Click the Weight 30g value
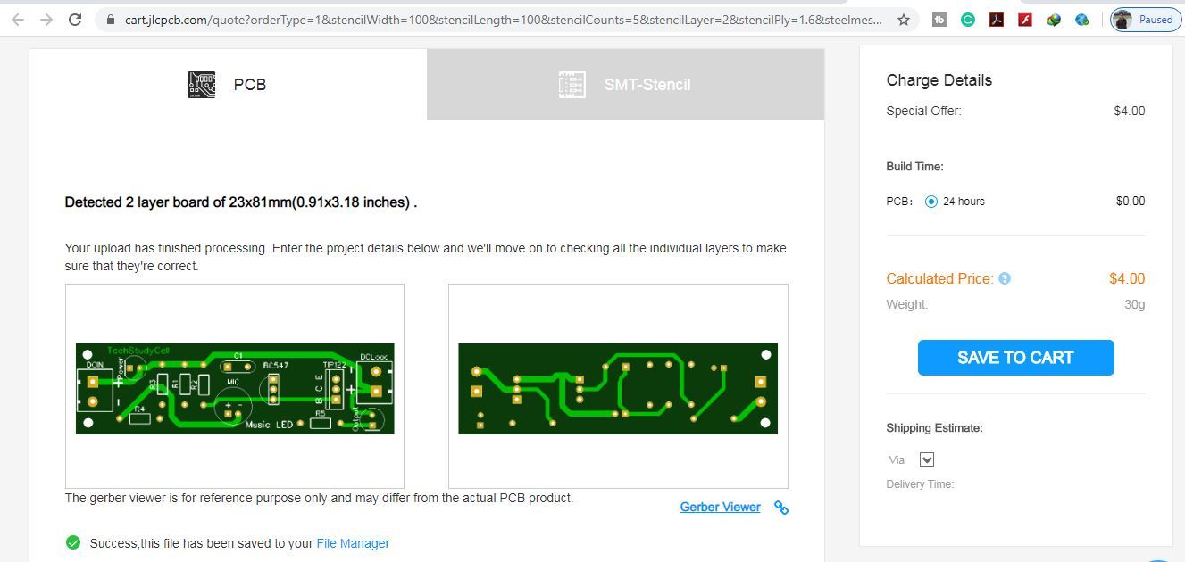 pyautogui.click(x=1134, y=304)
